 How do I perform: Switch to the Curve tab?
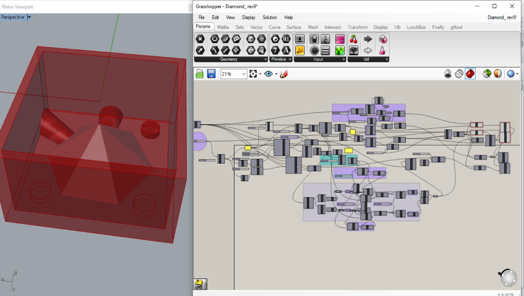click(x=274, y=27)
